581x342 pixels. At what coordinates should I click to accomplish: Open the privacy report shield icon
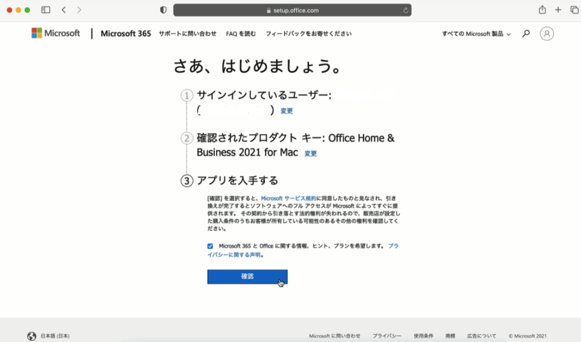[163, 10]
